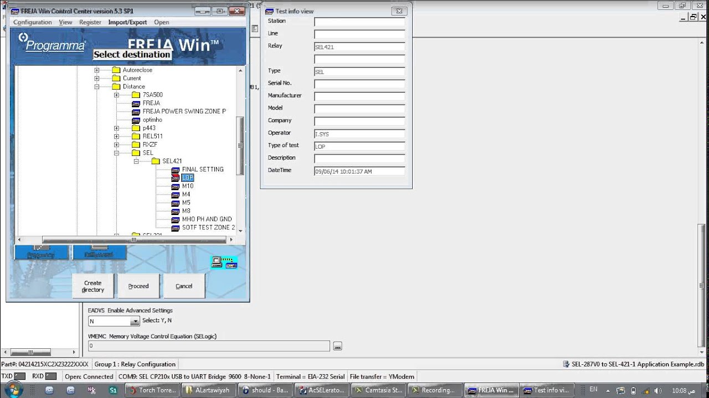Click the RXZF folder icon
Viewport: 709px width, 398px height.
[x=136, y=145]
